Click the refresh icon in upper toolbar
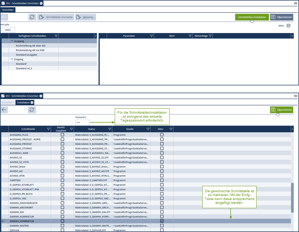Screen dimensions: 299x232 32,17
